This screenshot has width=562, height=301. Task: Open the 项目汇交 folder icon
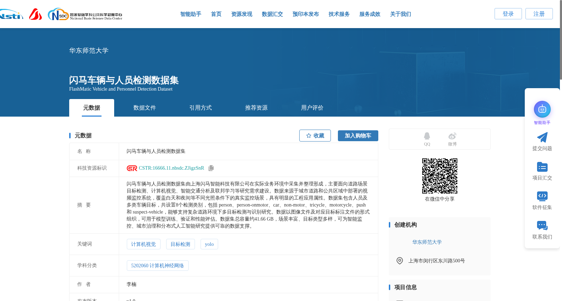click(x=542, y=167)
